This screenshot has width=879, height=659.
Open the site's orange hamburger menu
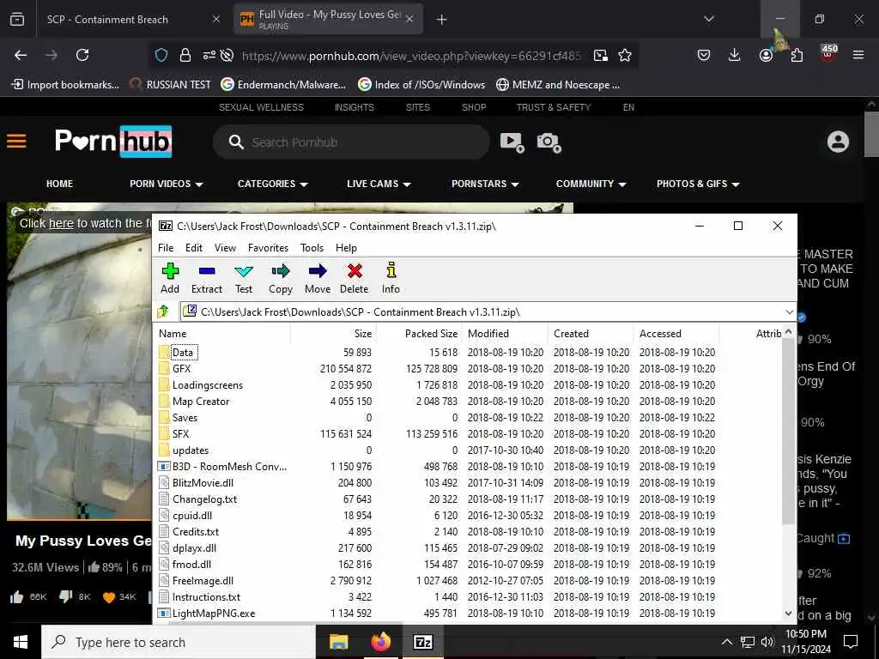[16, 142]
